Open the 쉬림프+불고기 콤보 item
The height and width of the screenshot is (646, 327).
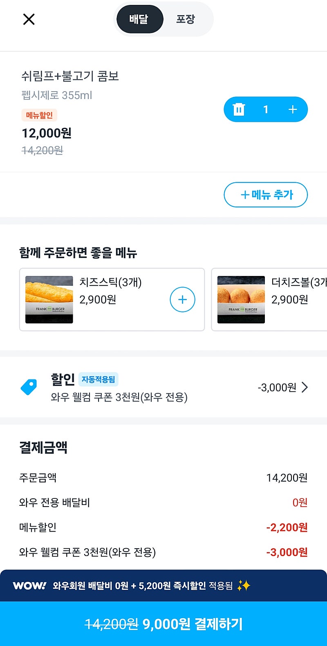point(70,76)
